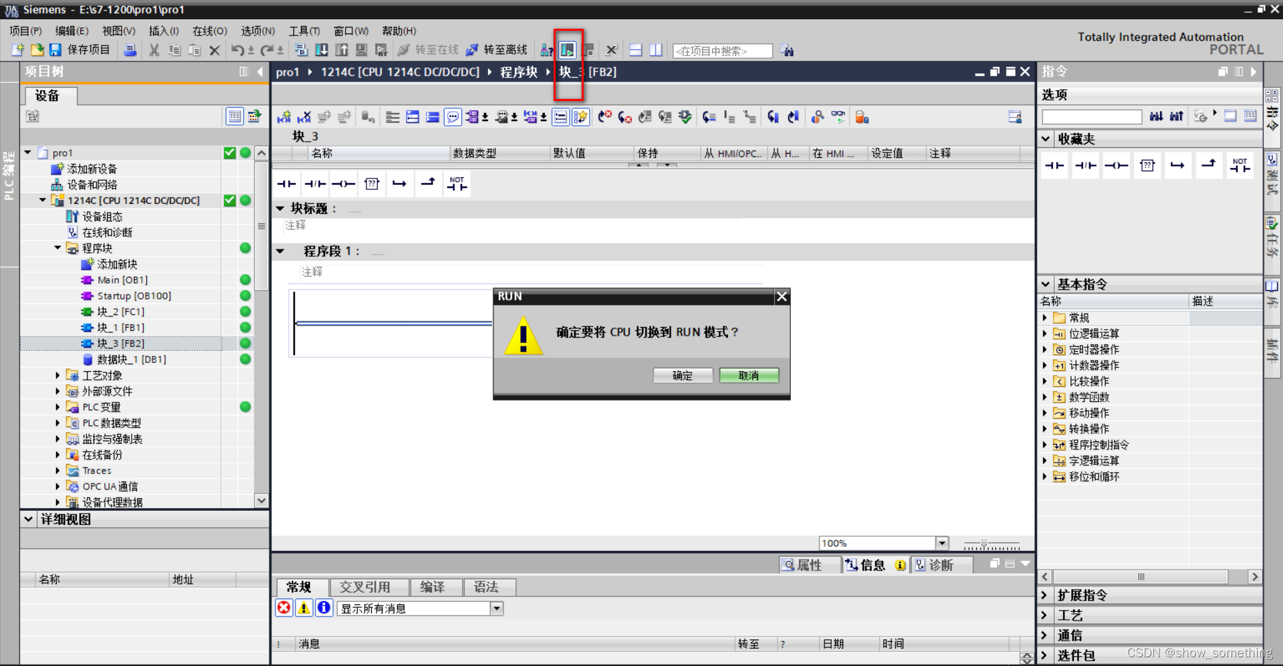The image size is (1283, 666).
Task: Click the Cut scissors icon
Action: pyautogui.click(x=154, y=50)
